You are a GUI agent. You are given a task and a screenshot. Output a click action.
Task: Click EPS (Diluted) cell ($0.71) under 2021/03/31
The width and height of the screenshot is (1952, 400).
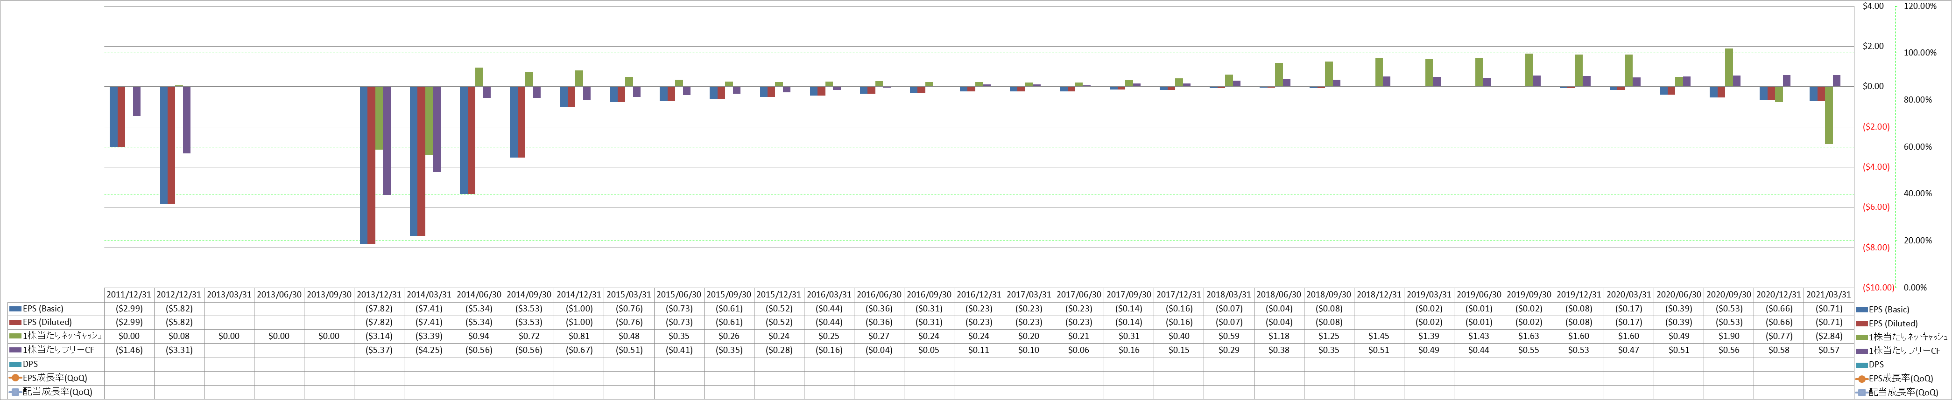[x=1829, y=322]
